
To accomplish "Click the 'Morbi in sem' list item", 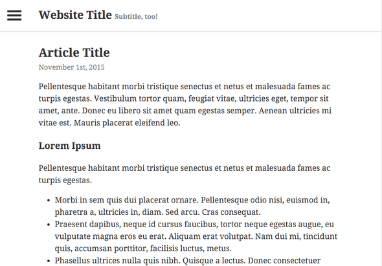I will click(x=192, y=206).
